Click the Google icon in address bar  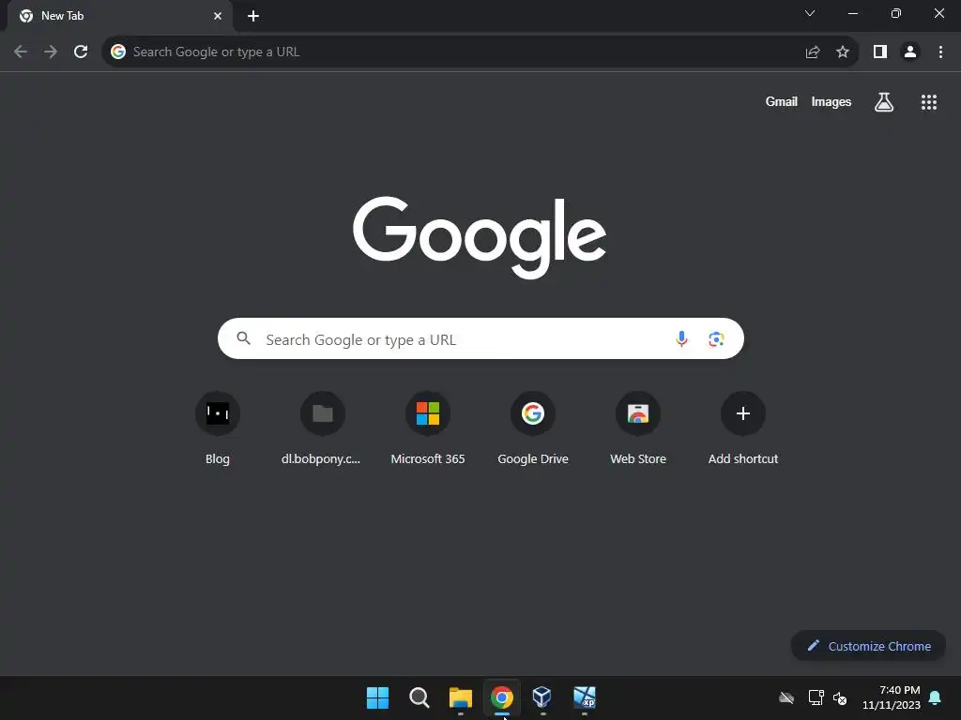click(118, 52)
